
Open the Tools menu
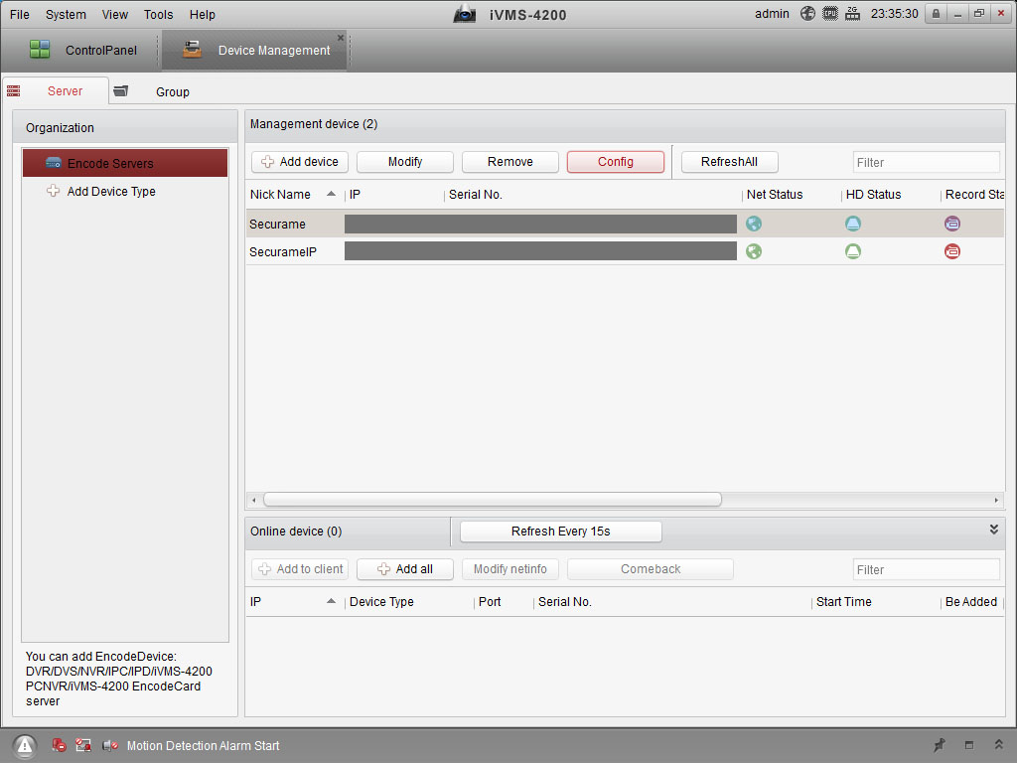coord(158,14)
